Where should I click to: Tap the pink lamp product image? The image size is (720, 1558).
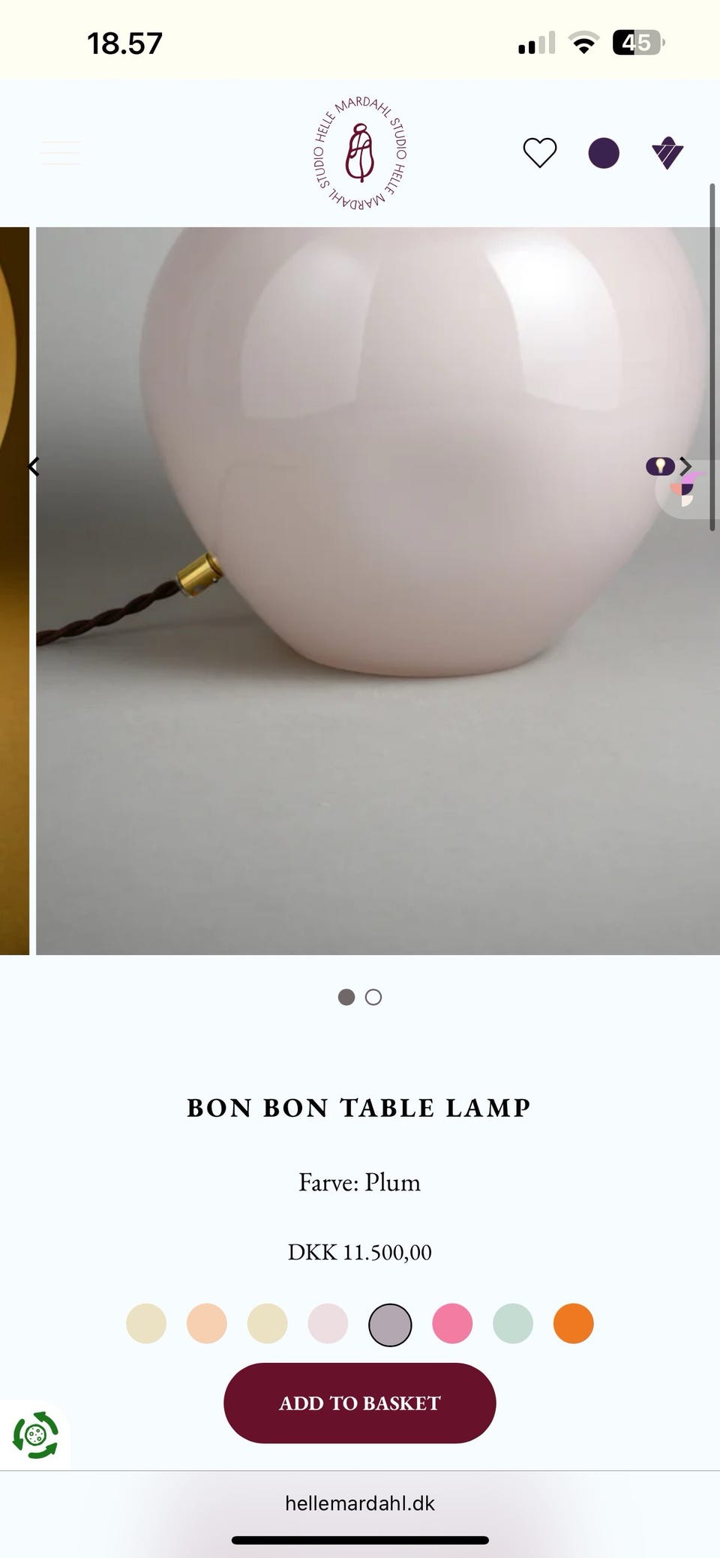378,591
